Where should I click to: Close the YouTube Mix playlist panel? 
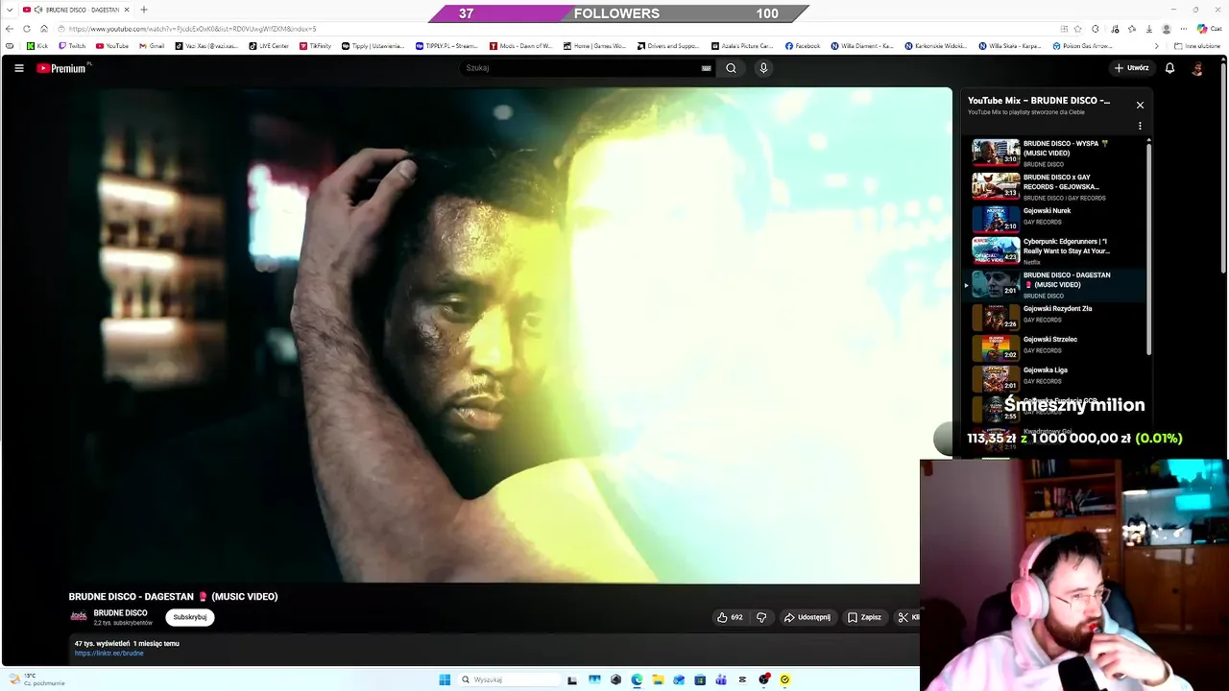click(x=1140, y=105)
